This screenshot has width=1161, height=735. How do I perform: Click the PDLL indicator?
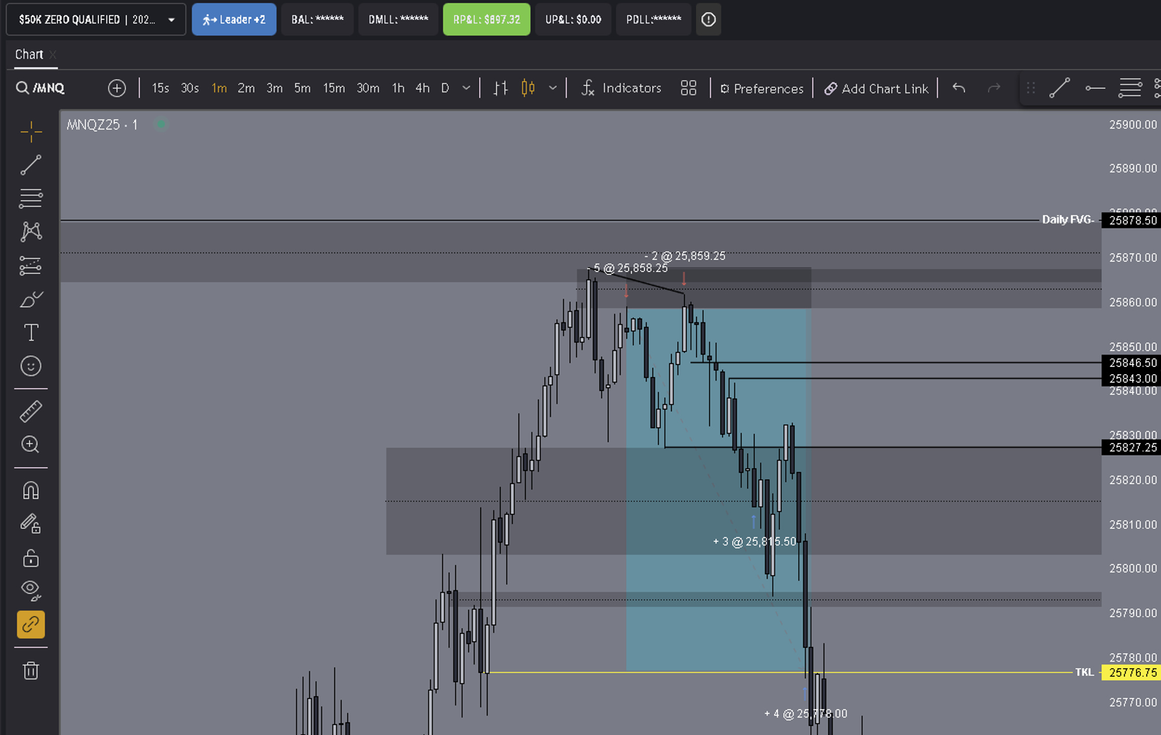[654, 19]
